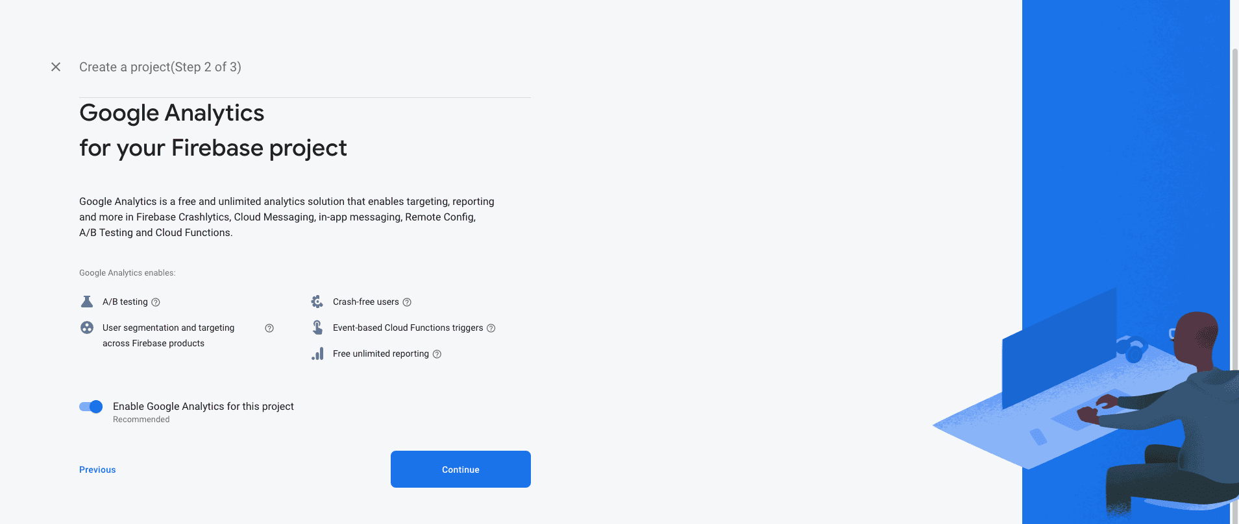Click the Create a project step title
1239x524 pixels.
(160, 67)
